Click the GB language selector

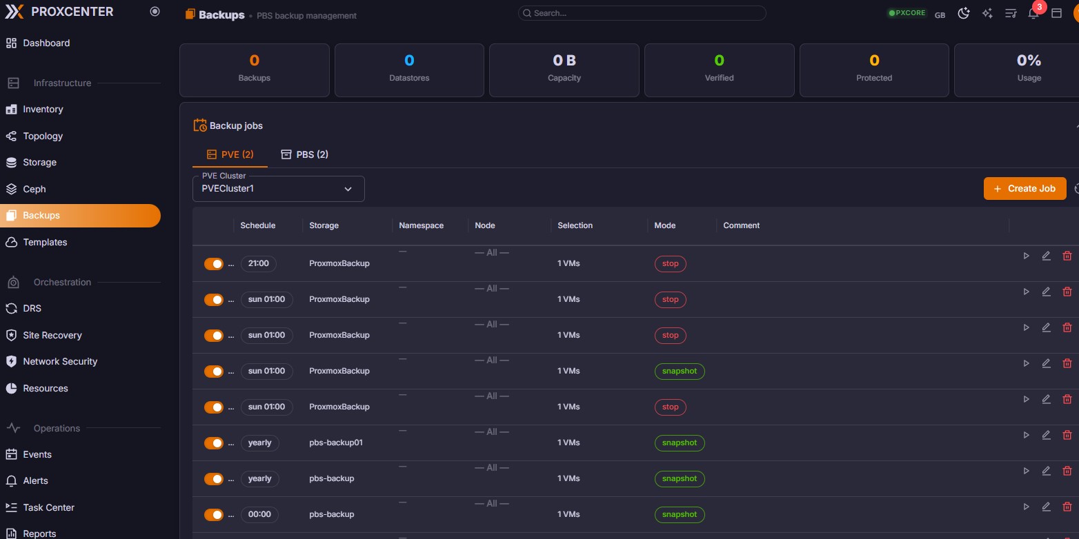940,14
